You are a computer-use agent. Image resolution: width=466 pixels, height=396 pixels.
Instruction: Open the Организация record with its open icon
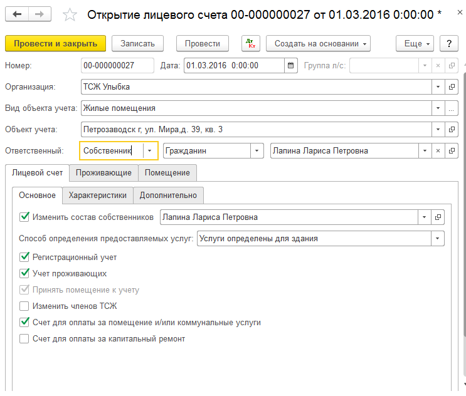452,87
